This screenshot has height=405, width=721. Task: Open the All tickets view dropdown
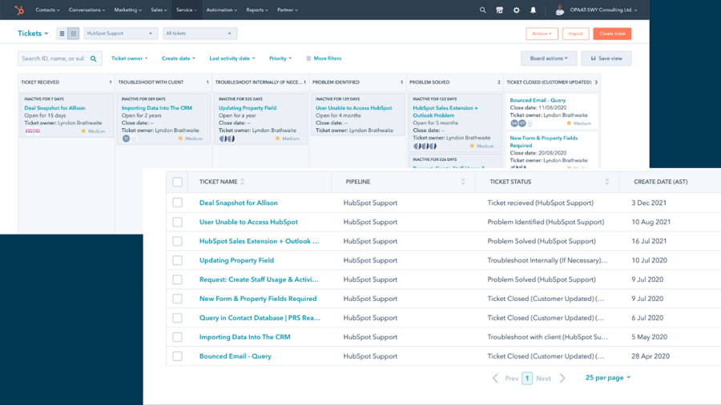pos(199,34)
